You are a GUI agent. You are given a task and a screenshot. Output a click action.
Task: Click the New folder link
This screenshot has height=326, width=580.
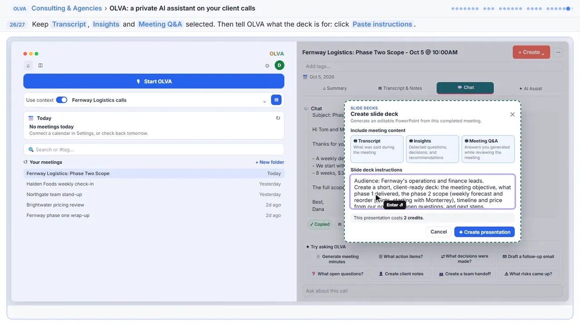[x=270, y=162]
